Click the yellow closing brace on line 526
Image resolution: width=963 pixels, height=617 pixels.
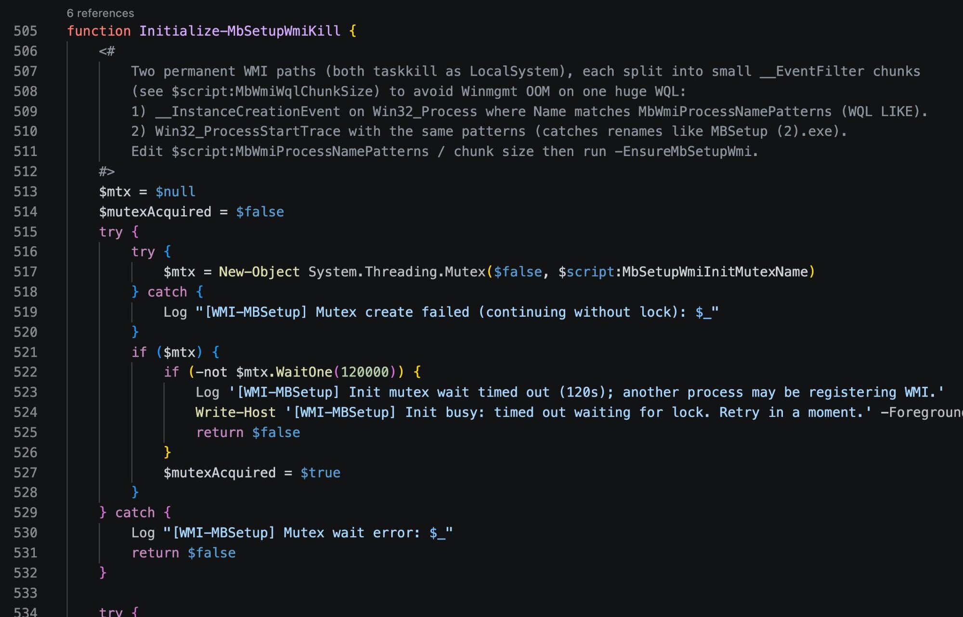(168, 452)
